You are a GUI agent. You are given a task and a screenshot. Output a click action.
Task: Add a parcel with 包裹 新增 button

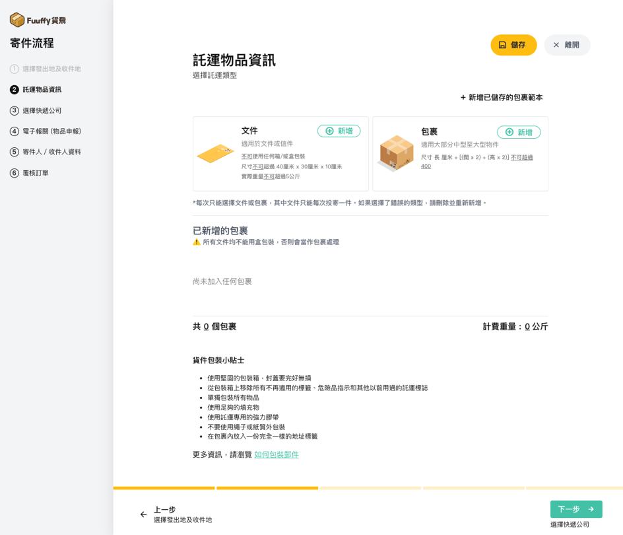click(518, 132)
